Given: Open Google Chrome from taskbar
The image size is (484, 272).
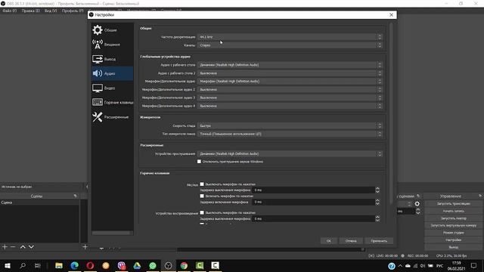Looking at the screenshot, I should point(184,265).
